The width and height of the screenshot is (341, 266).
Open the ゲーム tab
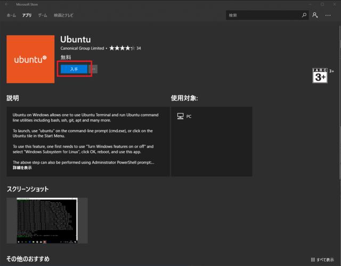43,15
